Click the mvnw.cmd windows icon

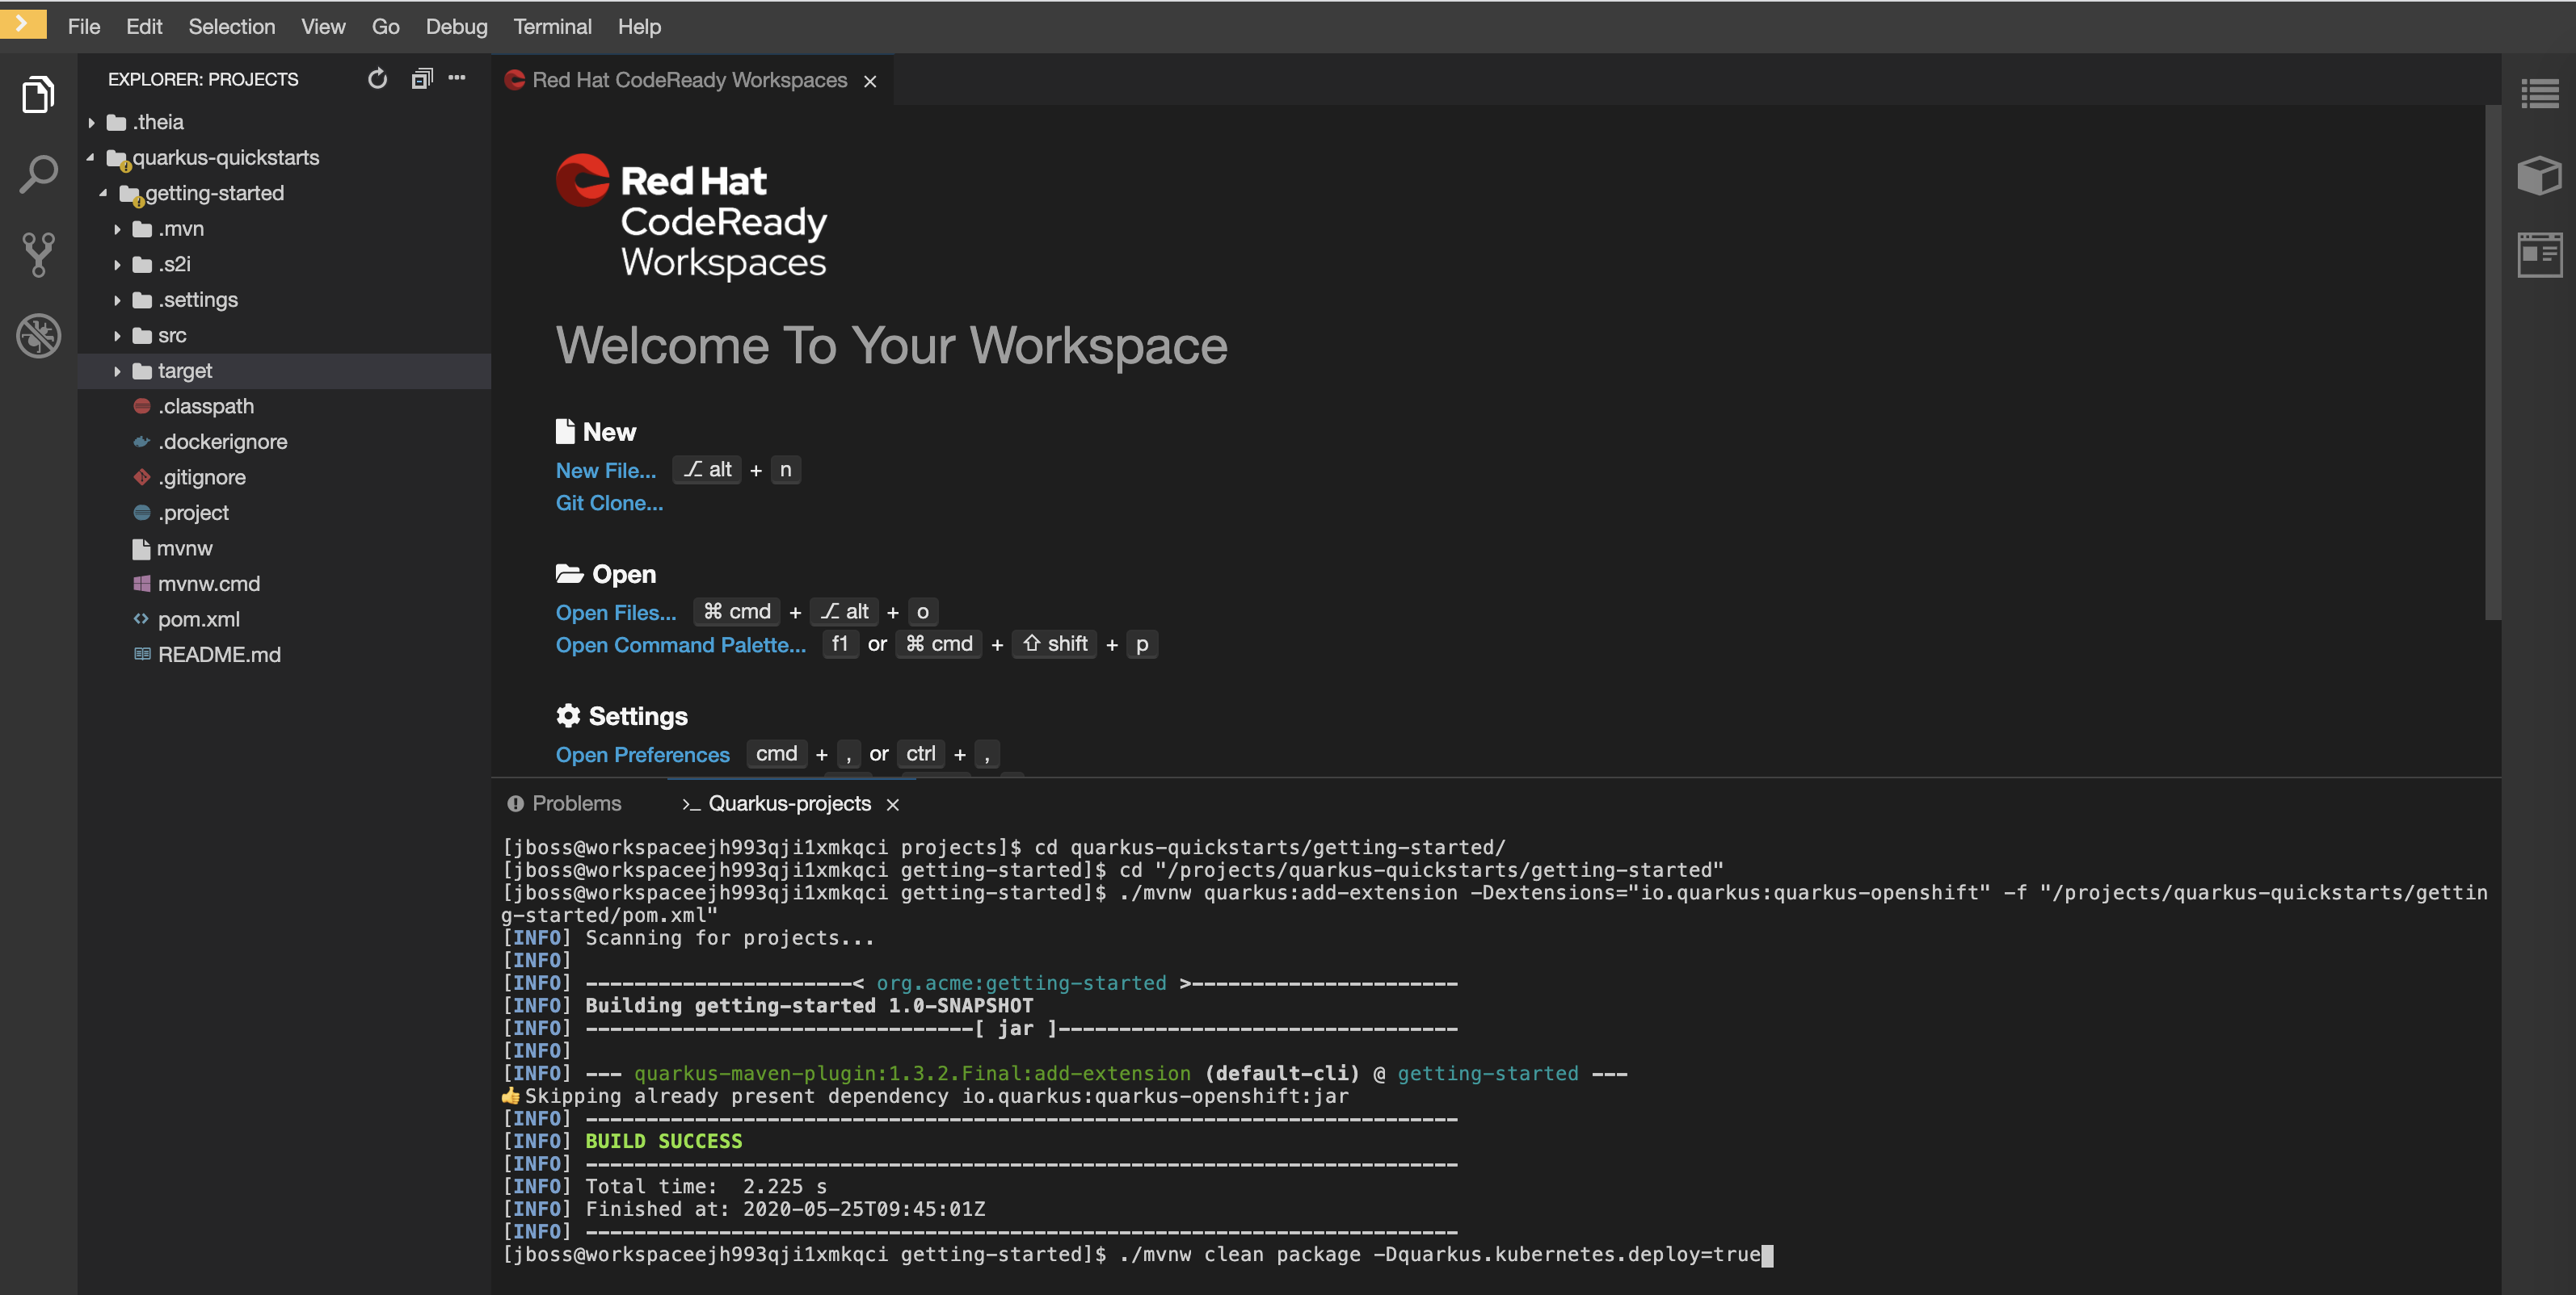click(142, 584)
